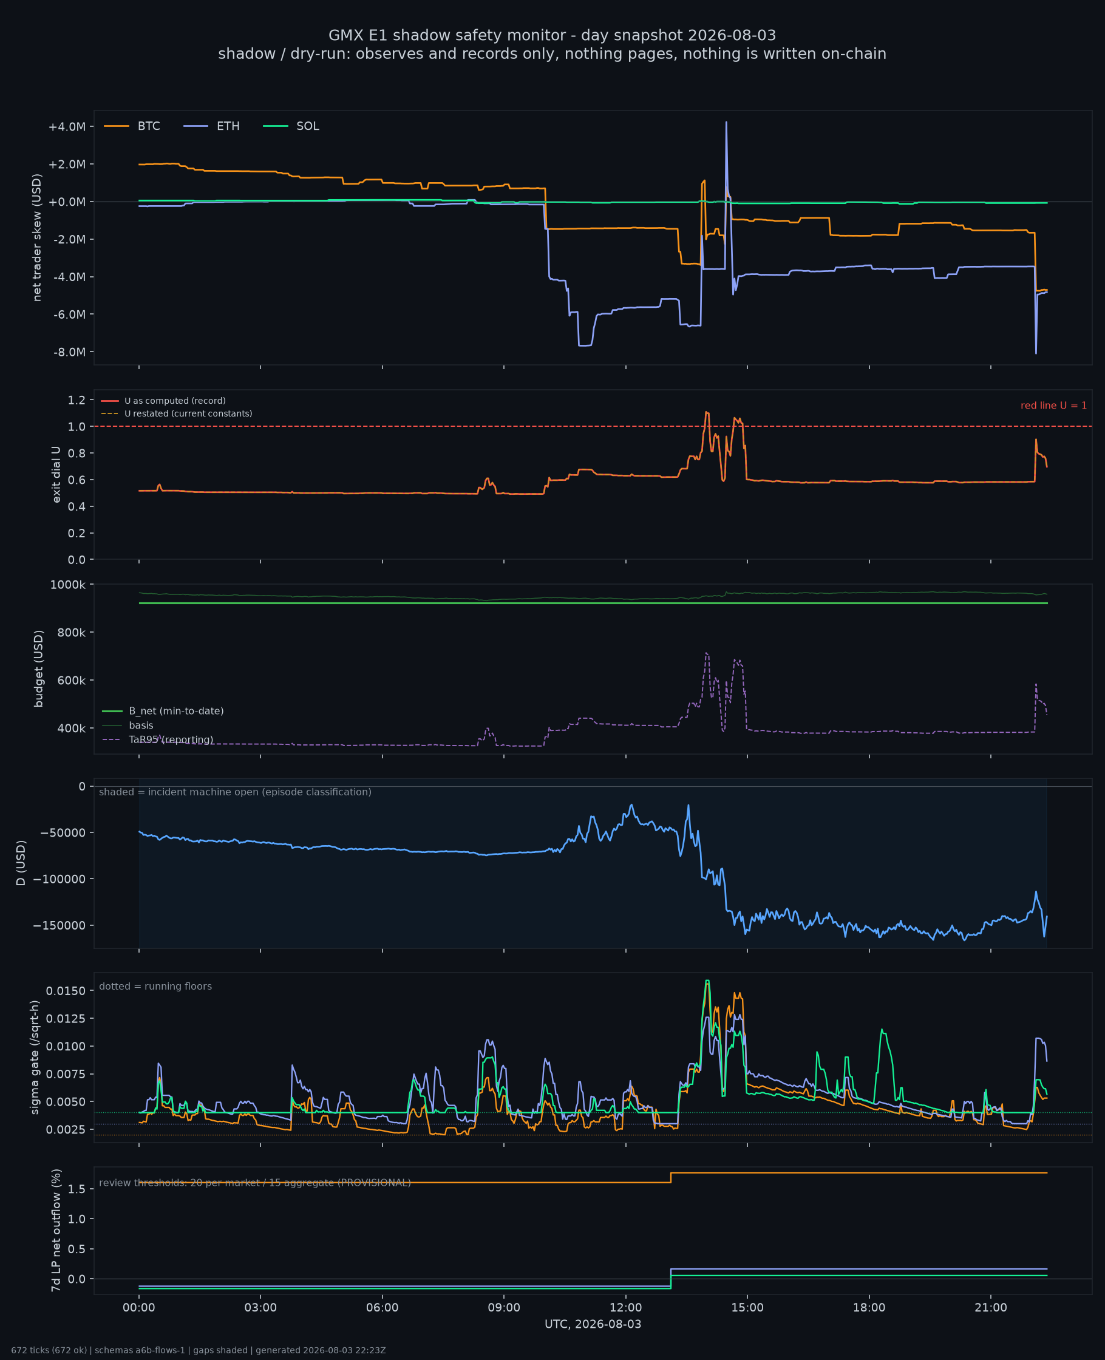Screen dimensions: 1105x1360
Task: Click the "0.8" tick on the exit dial axis
Action: [x=76, y=453]
